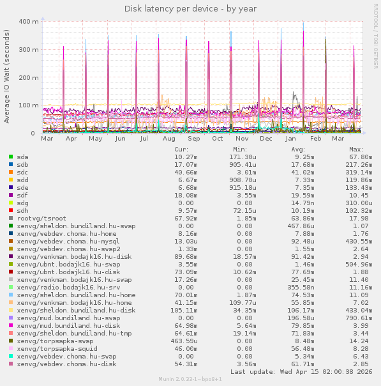This screenshot has height=386, width=381.
Task: Click 'xenvg/venkman.bodajk16.hu-swap' legend entry
Action: 74,280
